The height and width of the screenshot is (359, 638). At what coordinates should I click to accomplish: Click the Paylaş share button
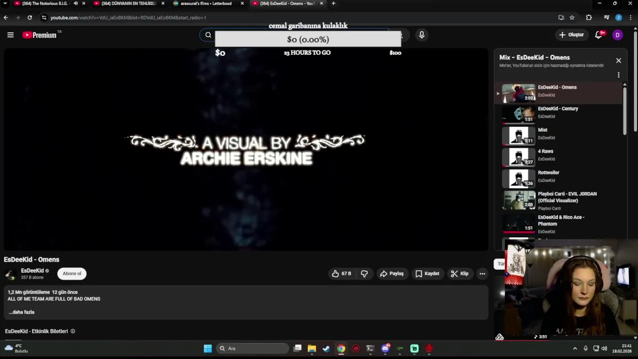392,274
